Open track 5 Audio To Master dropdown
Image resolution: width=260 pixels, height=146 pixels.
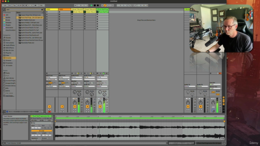pos(102,86)
